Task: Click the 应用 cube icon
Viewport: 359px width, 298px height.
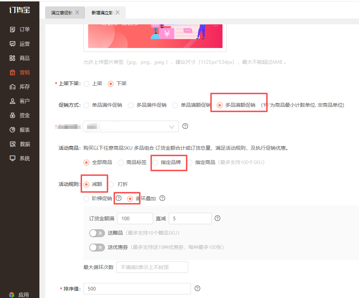Action: click(12, 294)
